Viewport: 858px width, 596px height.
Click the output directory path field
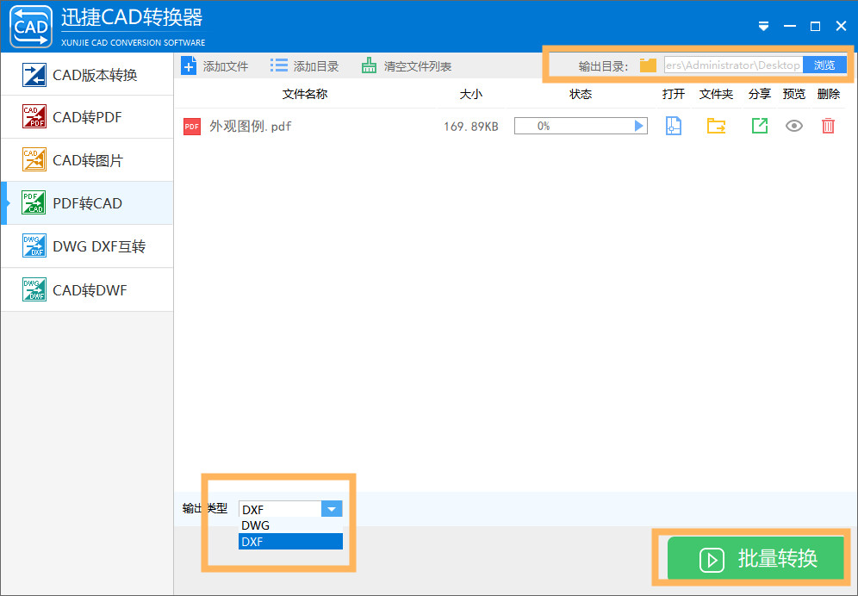(733, 65)
